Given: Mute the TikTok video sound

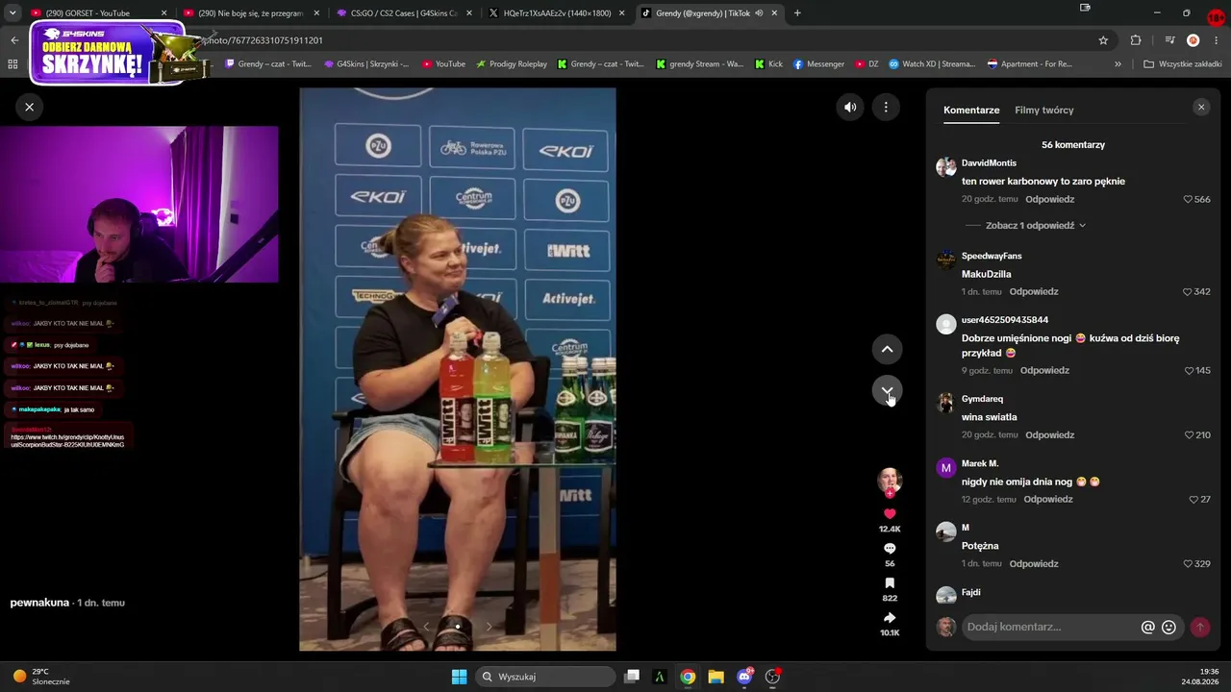Looking at the screenshot, I should point(850,108).
